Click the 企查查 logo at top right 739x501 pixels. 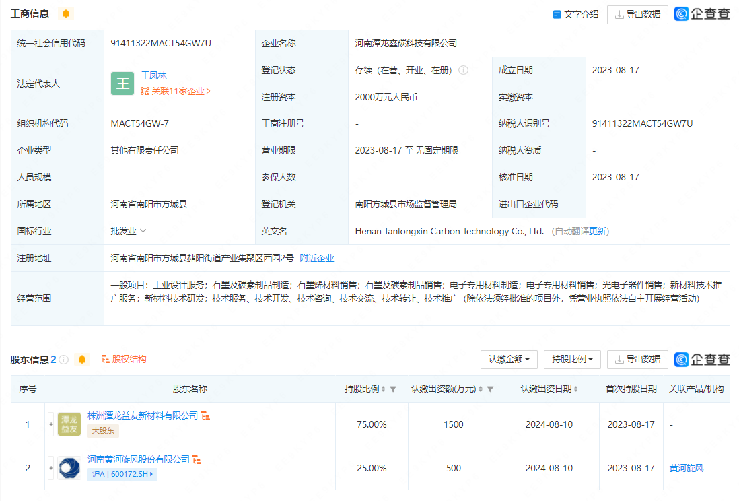702,12
